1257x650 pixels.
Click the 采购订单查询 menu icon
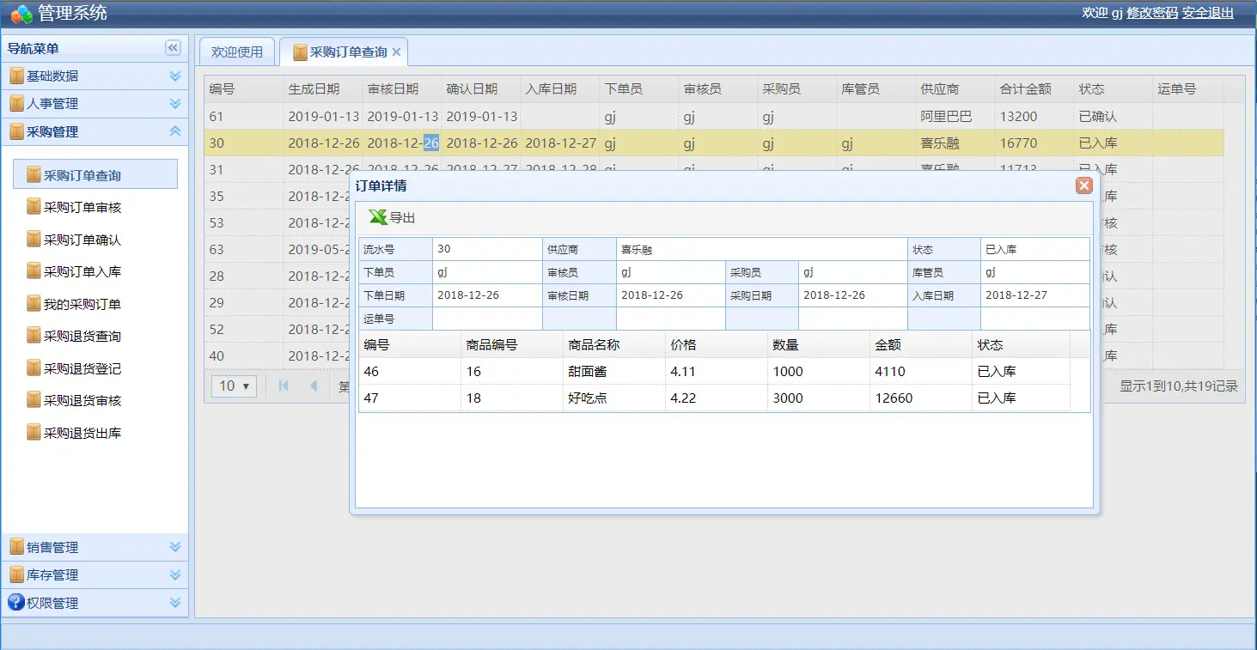pyautogui.click(x=34, y=175)
